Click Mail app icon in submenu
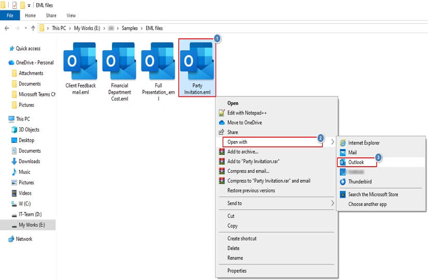428x280 pixels. [343, 152]
